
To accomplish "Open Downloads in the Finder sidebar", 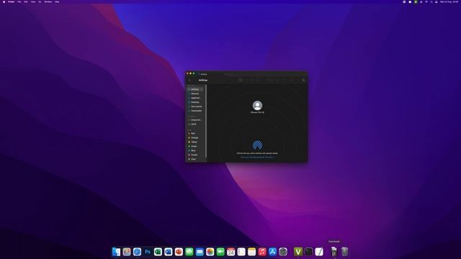I will click(195, 111).
